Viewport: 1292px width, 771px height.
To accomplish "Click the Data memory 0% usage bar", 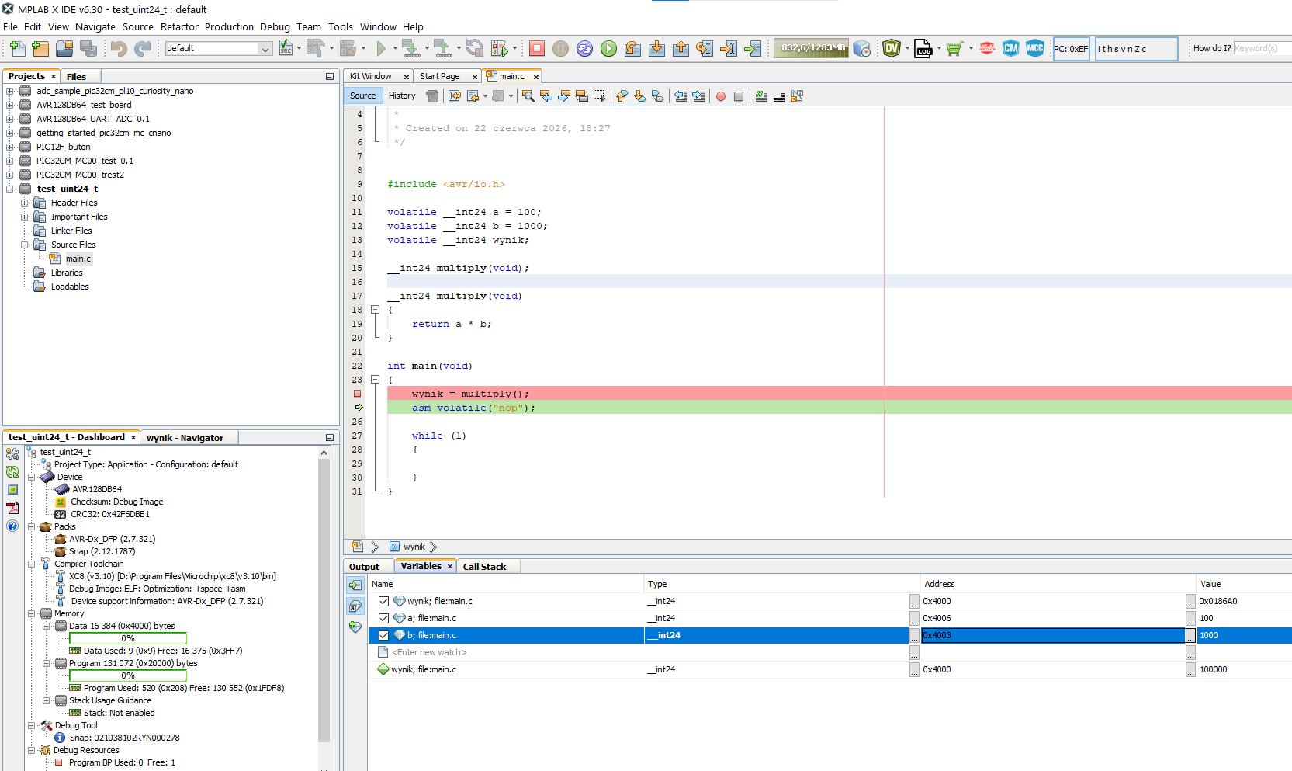I will [128, 638].
